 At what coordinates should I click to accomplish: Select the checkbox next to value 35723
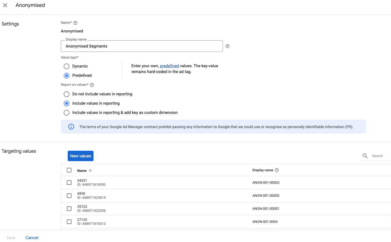click(x=69, y=209)
